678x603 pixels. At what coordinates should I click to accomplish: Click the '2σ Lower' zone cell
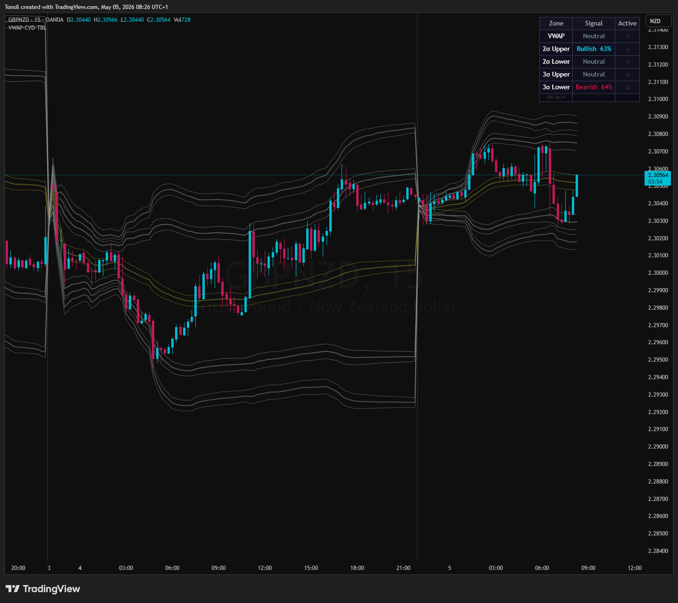pos(556,61)
